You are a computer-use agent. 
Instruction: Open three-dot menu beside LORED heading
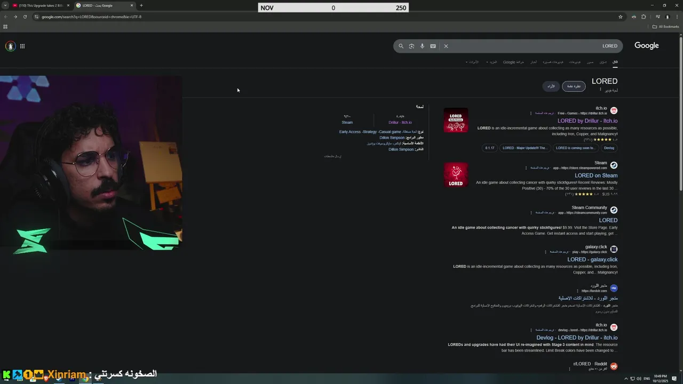pos(600,90)
